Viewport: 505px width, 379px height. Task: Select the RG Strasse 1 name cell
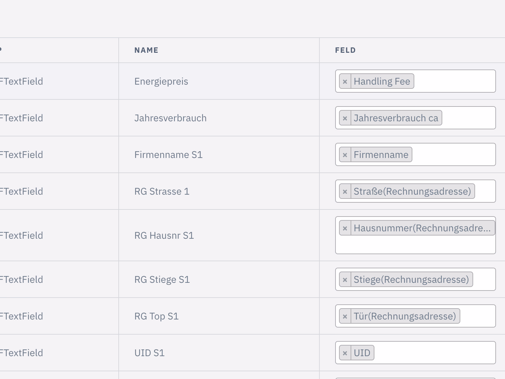tap(162, 191)
